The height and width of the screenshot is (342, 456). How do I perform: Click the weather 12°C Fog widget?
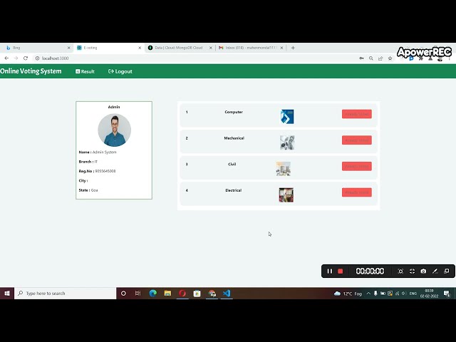(x=348, y=294)
